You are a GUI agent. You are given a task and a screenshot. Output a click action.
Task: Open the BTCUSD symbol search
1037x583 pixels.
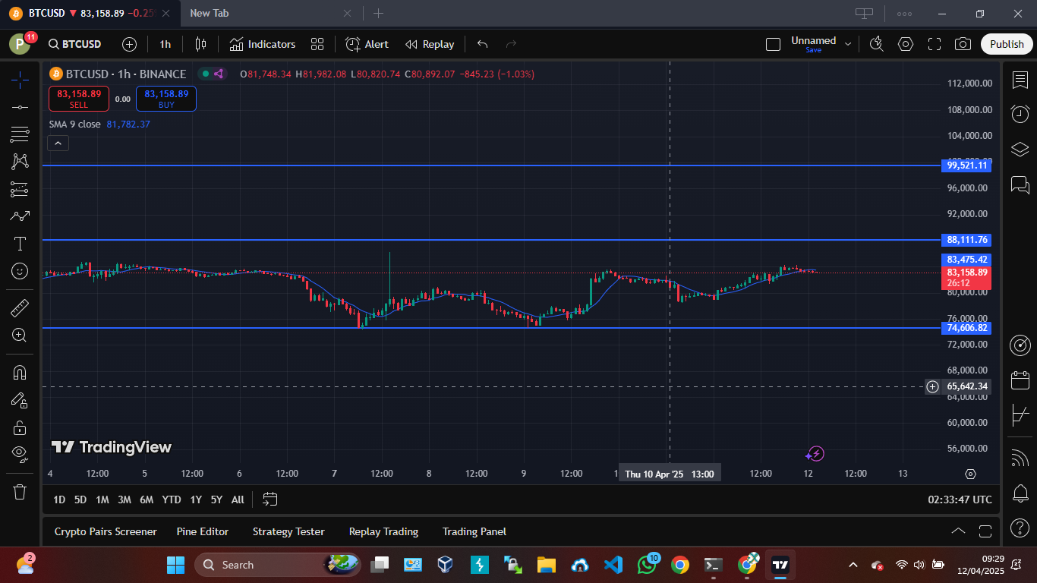[x=74, y=44]
